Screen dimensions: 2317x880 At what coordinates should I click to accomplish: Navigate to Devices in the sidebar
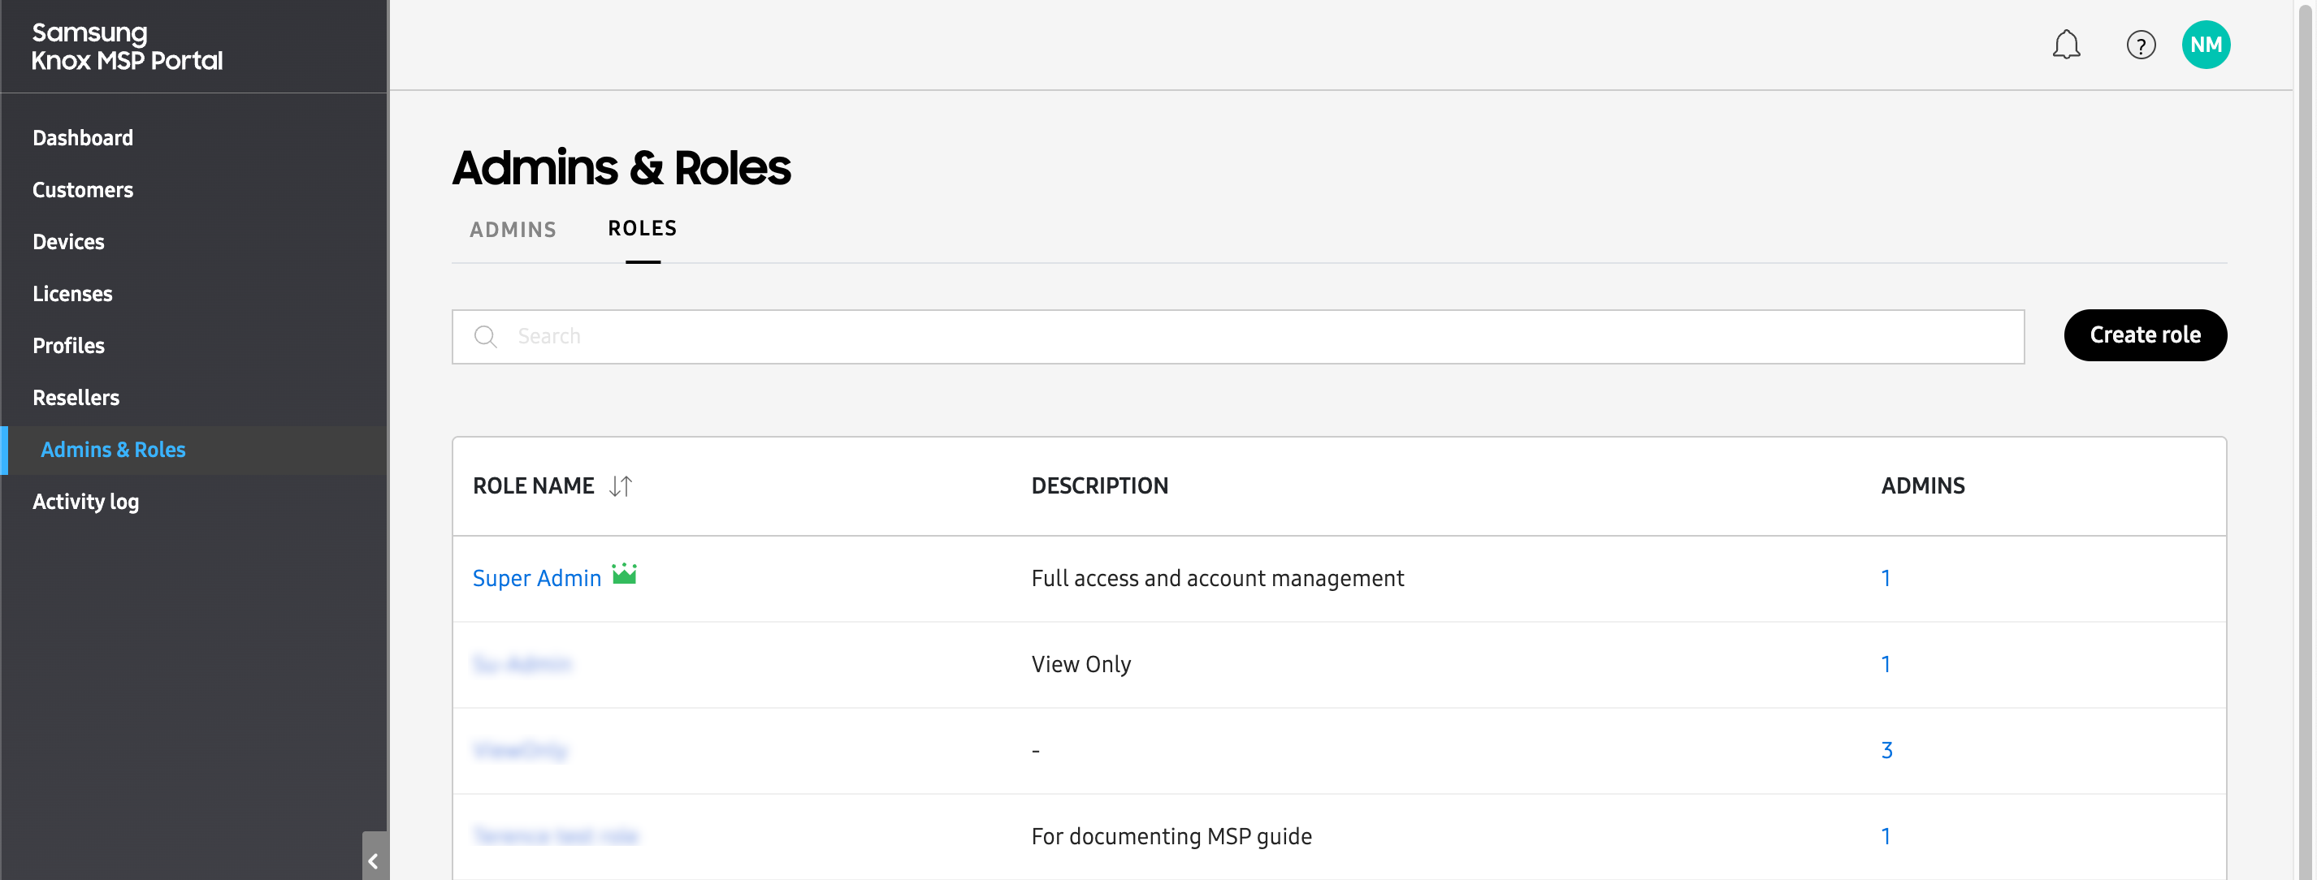pyautogui.click(x=68, y=242)
